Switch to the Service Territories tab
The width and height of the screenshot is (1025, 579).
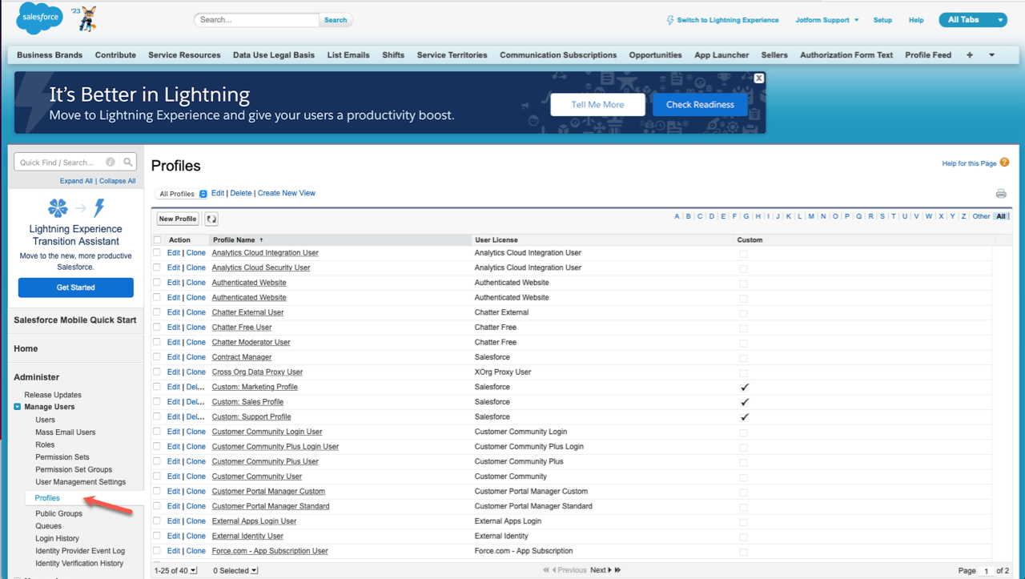coord(452,55)
